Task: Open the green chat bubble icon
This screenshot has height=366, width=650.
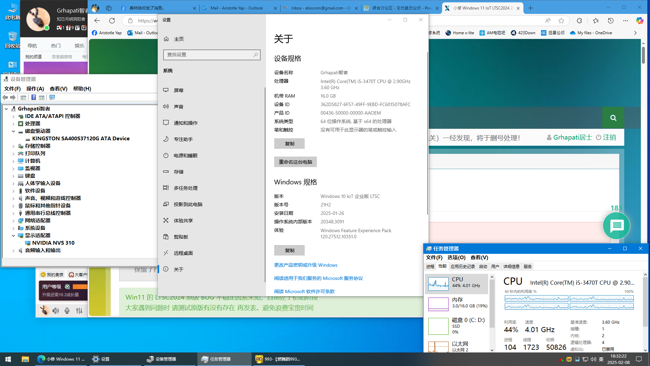Action: (x=616, y=226)
